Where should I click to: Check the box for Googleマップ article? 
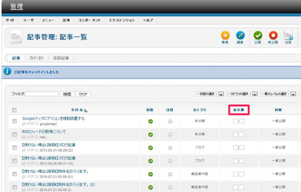pyautogui.click(x=14, y=121)
